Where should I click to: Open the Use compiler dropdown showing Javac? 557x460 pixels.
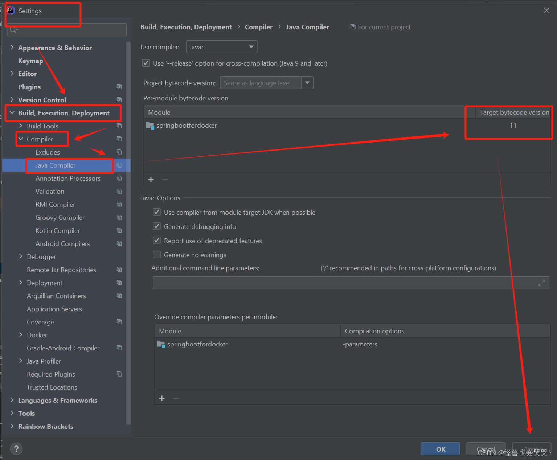pyautogui.click(x=250, y=46)
